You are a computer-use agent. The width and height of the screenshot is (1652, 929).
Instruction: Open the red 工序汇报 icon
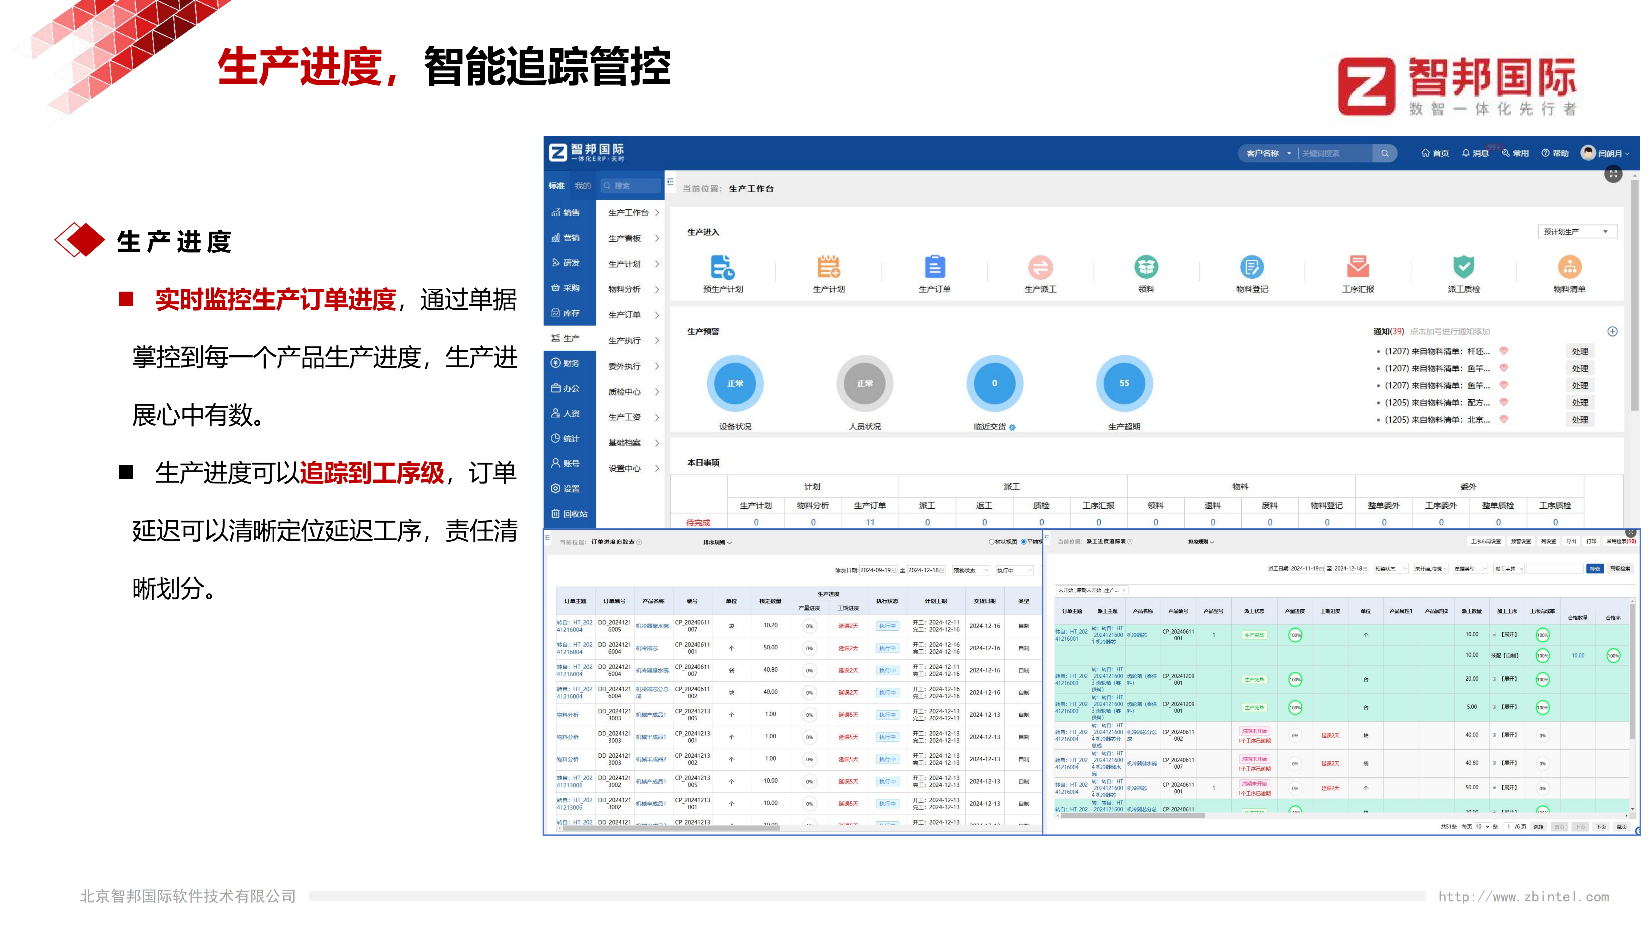[x=1358, y=267]
